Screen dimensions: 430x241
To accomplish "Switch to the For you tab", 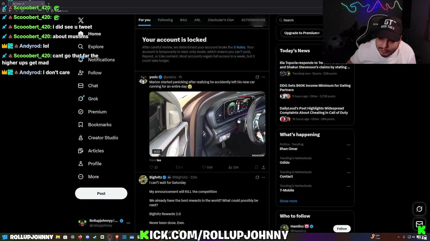I will coord(144,20).
